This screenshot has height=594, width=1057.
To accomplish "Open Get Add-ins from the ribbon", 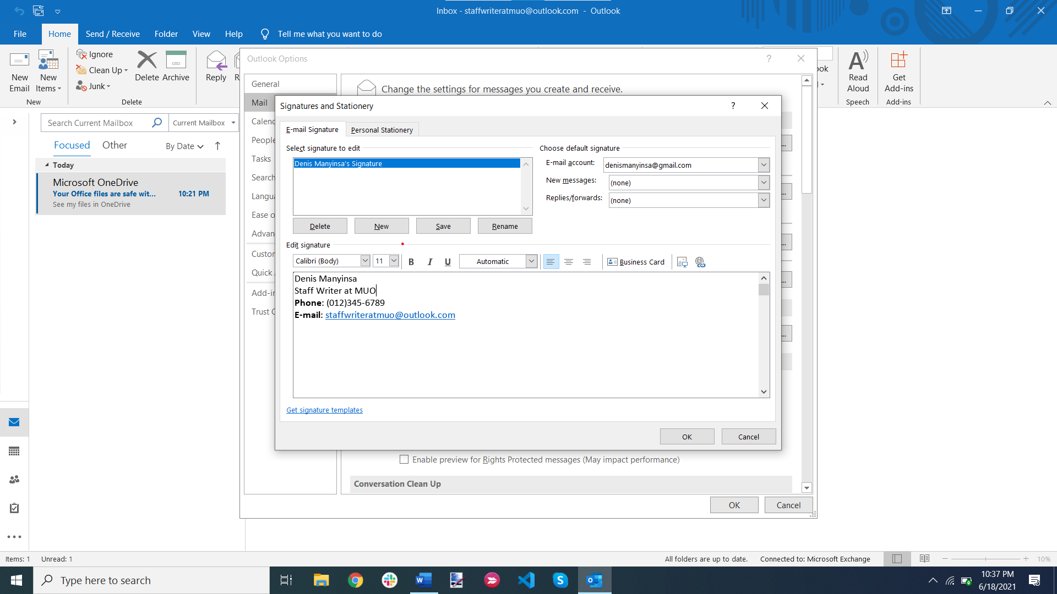I will pos(898,71).
